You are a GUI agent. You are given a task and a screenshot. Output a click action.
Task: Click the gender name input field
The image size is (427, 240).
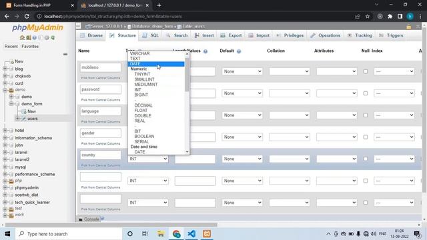[101, 133]
